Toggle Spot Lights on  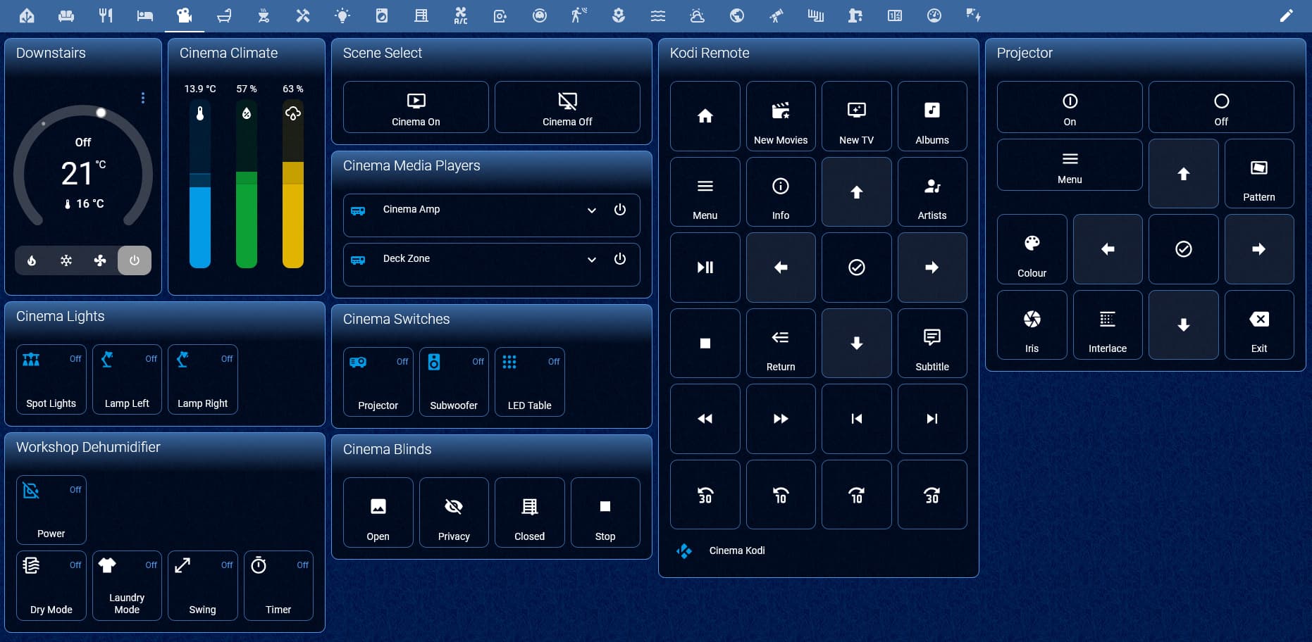(x=51, y=379)
